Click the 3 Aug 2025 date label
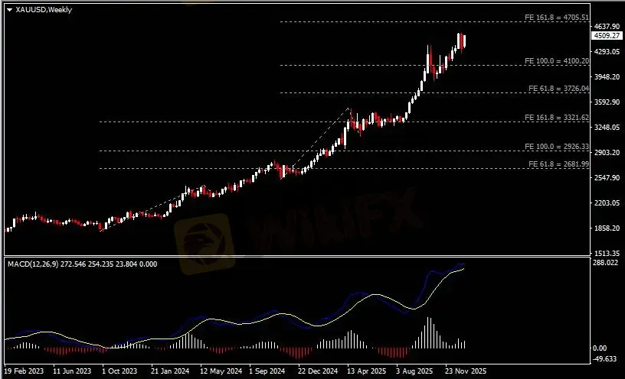Screen dimensions: 625x379 (414, 371)
